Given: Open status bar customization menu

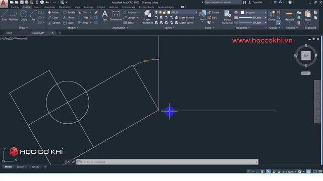Looking at the screenshot, I should pyautogui.click(x=320, y=171).
